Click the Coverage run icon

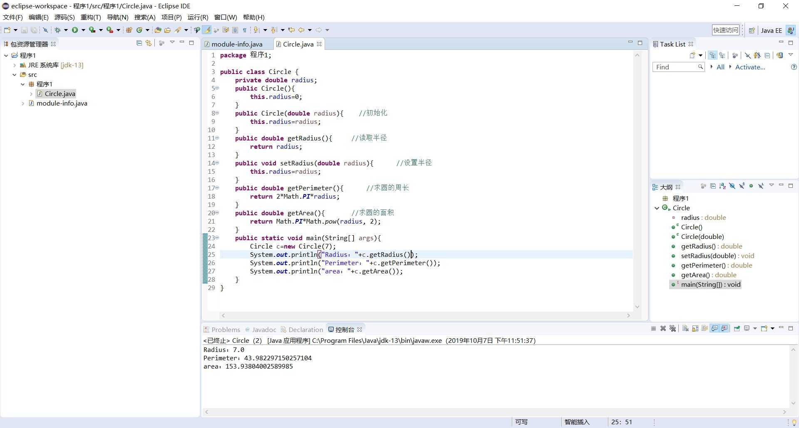[92, 30]
